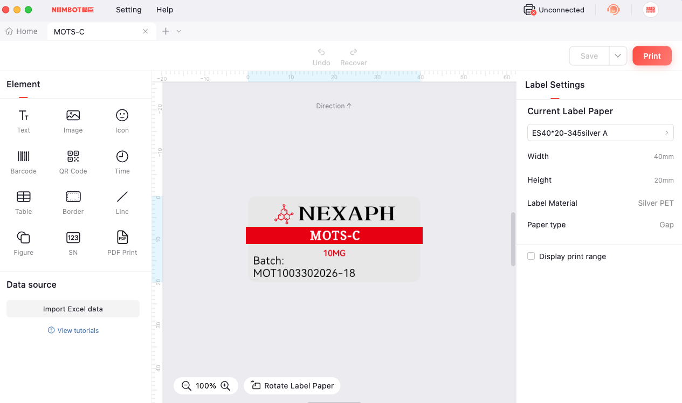Switch to the Home tab
682x403 pixels.
tap(22, 31)
